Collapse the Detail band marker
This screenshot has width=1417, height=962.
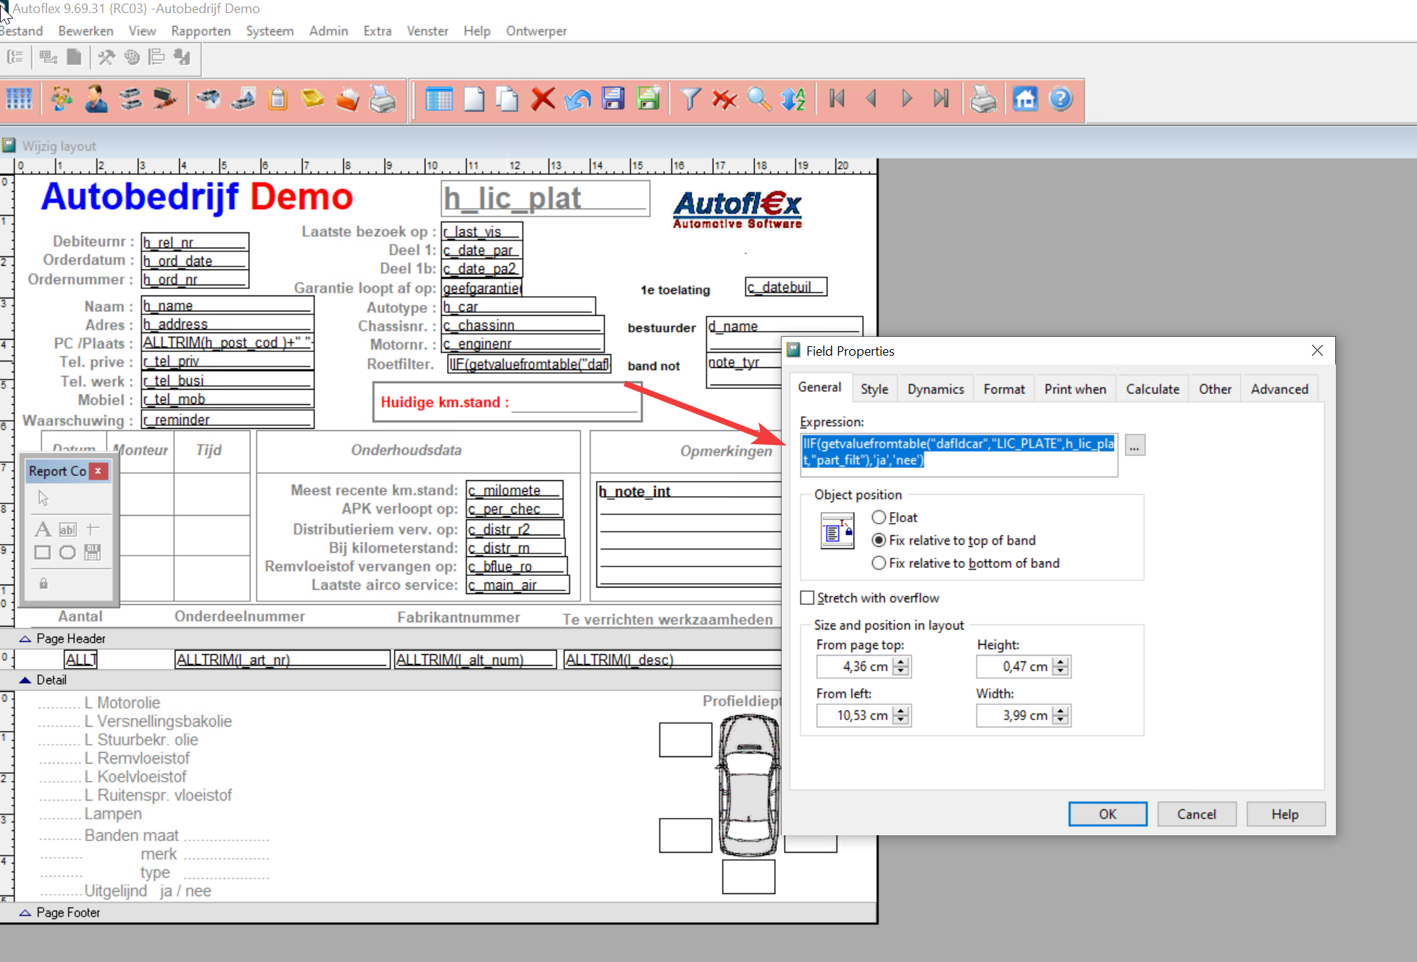tap(25, 679)
